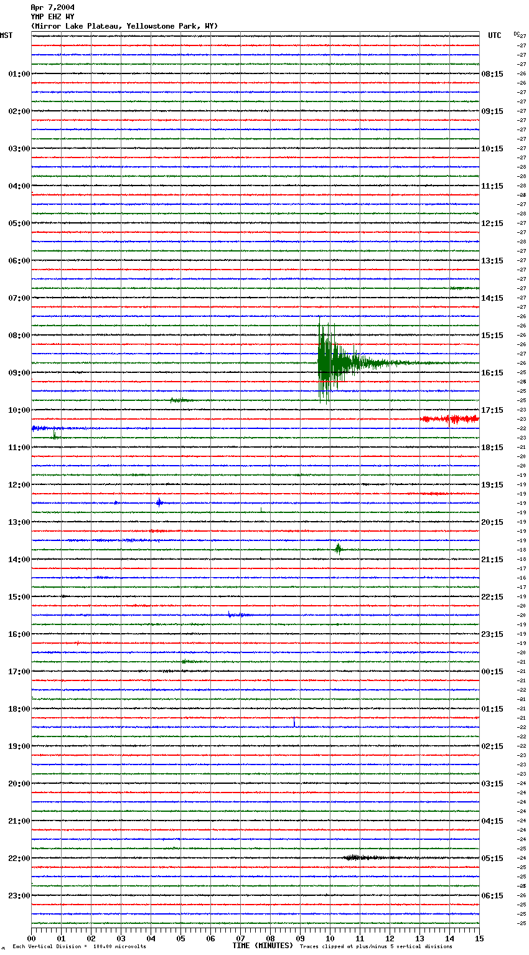The height and width of the screenshot is (955, 529).
Task: Click the 14:00 MST time label
Action: click(19, 560)
